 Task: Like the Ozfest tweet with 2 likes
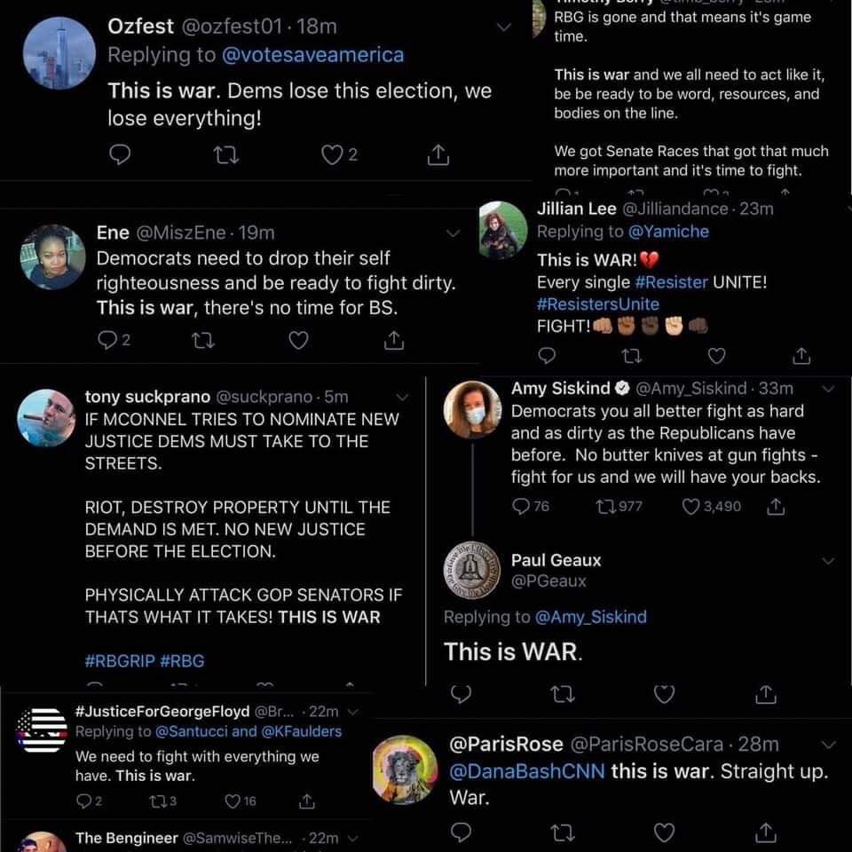[338, 154]
